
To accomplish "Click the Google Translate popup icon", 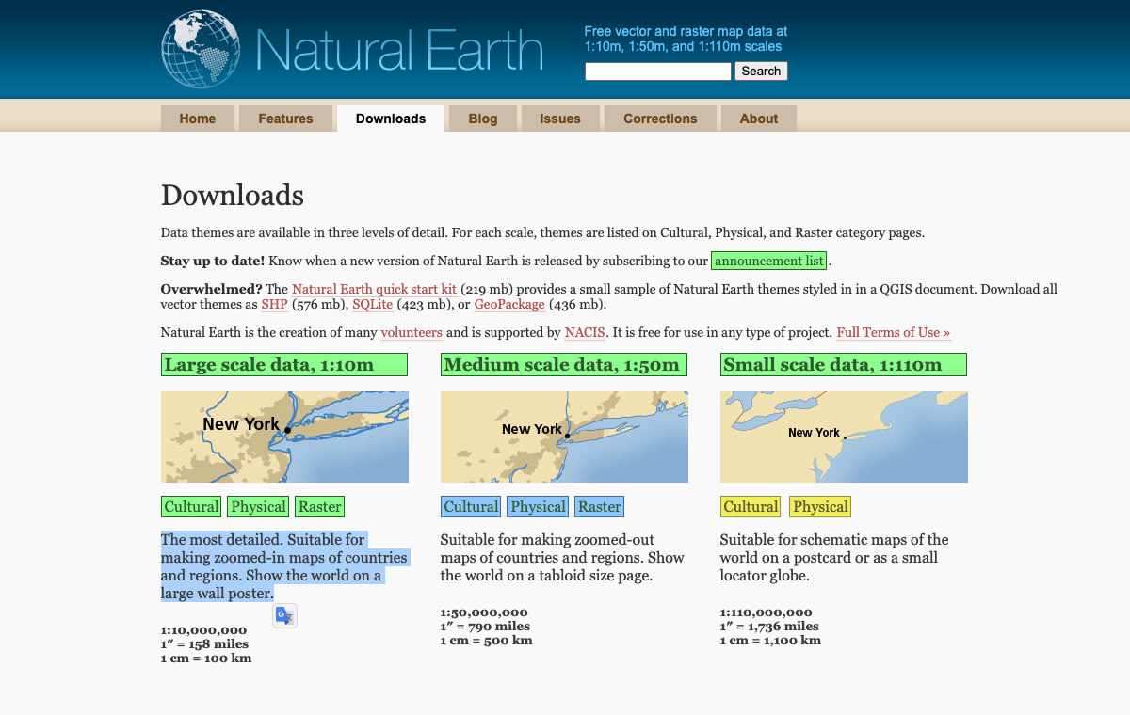I will pyautogui.click(x=284, y=616).
